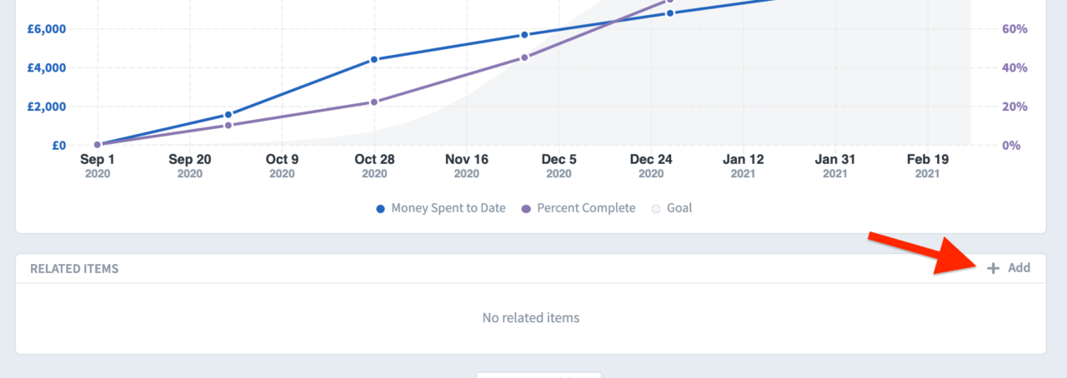Click the "No related items" message
Viewport: 1067px width, 378px height.
coord(531,318)
